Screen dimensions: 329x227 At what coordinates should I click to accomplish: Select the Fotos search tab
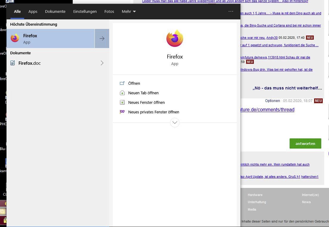pos(109,11)
